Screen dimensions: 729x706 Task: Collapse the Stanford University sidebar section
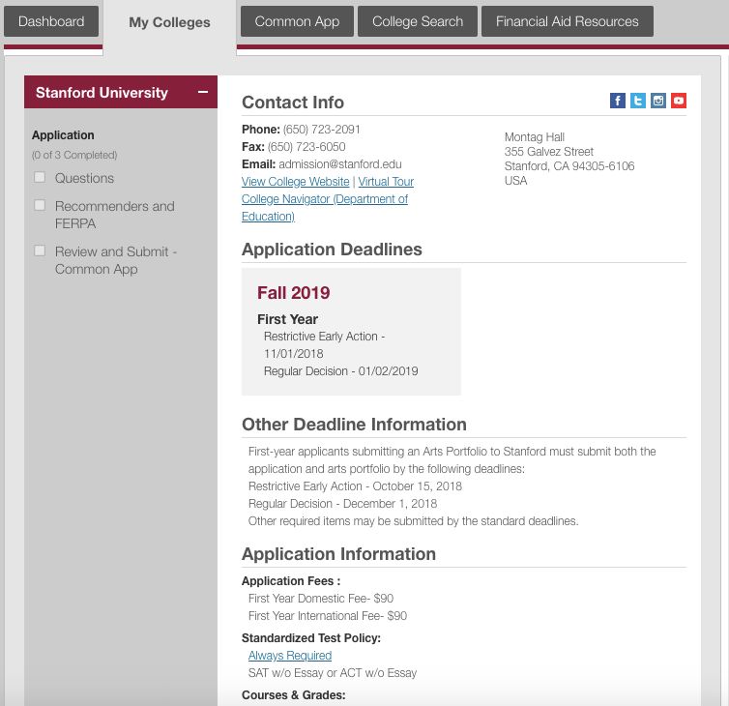(x=203, y=92)
